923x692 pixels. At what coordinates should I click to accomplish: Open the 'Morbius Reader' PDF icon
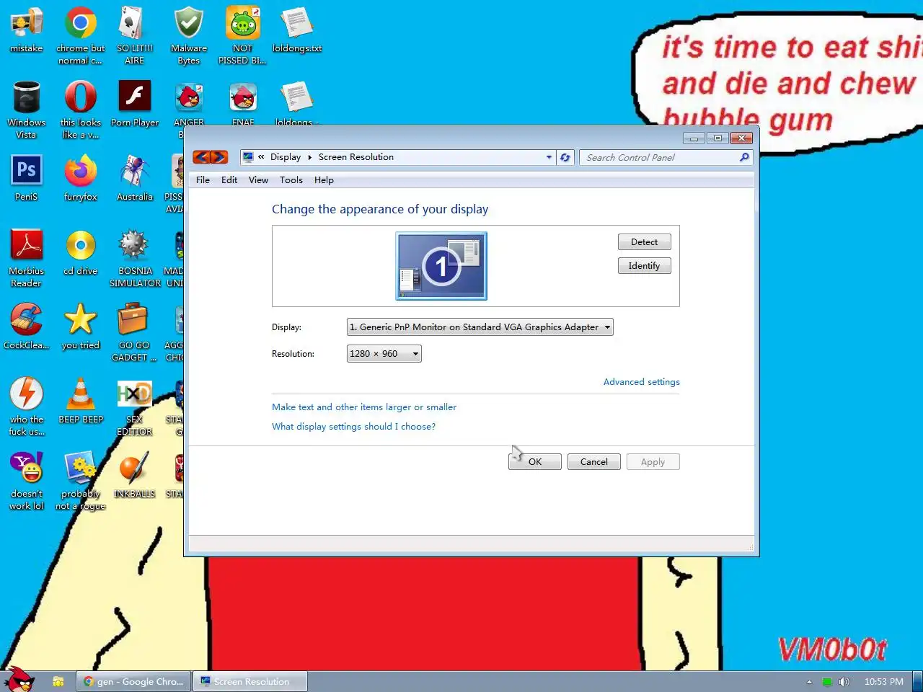pyautogui.click(x=27, y=258)
